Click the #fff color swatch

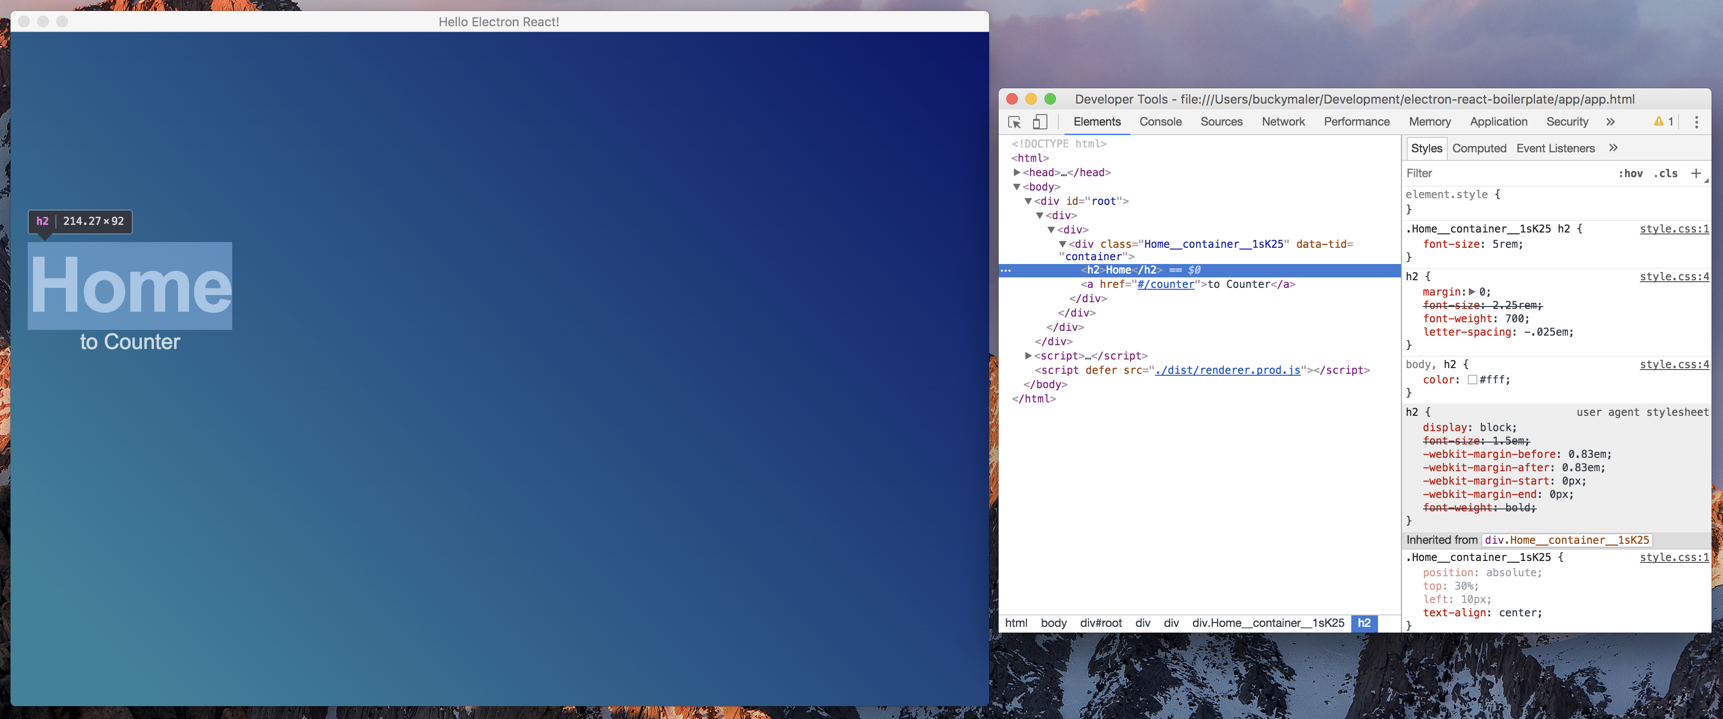point(1472,380)
